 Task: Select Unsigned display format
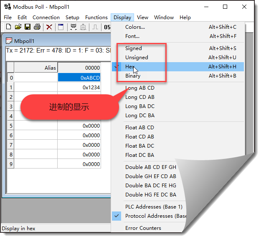(178, 57)
